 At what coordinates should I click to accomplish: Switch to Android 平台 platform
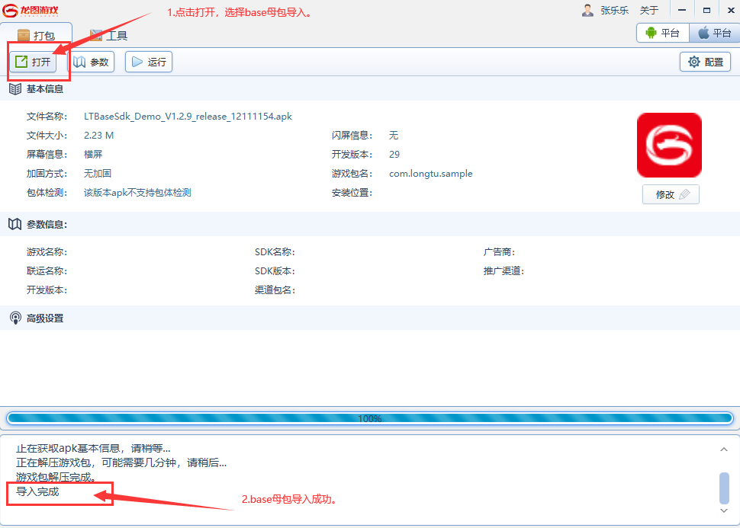coord(661,33)
